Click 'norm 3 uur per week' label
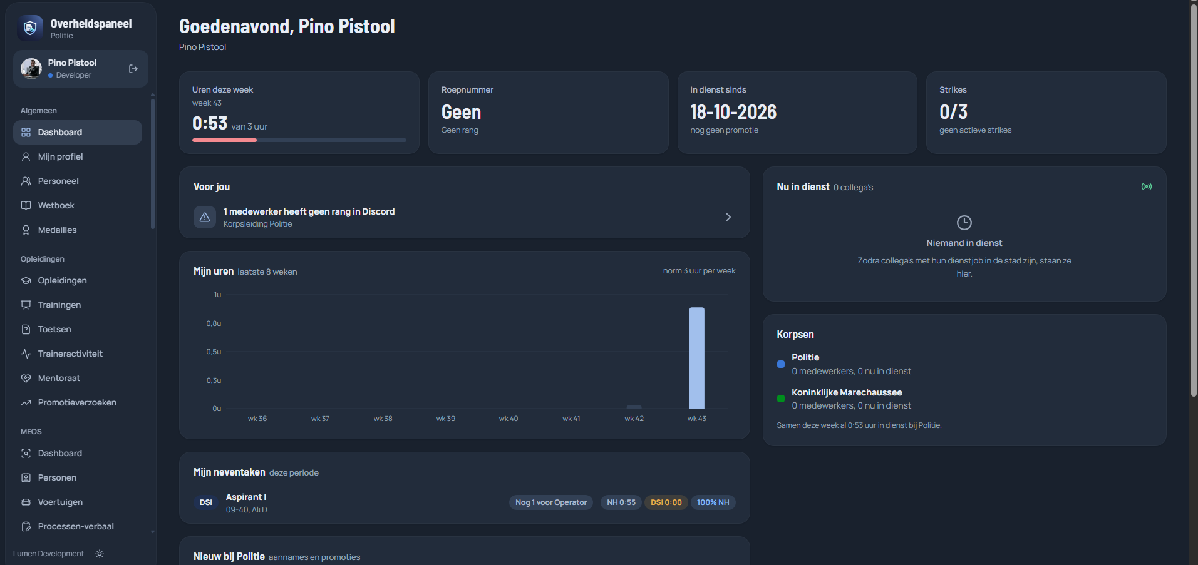The image size is (1198, 565). click(x=700, y=271)
